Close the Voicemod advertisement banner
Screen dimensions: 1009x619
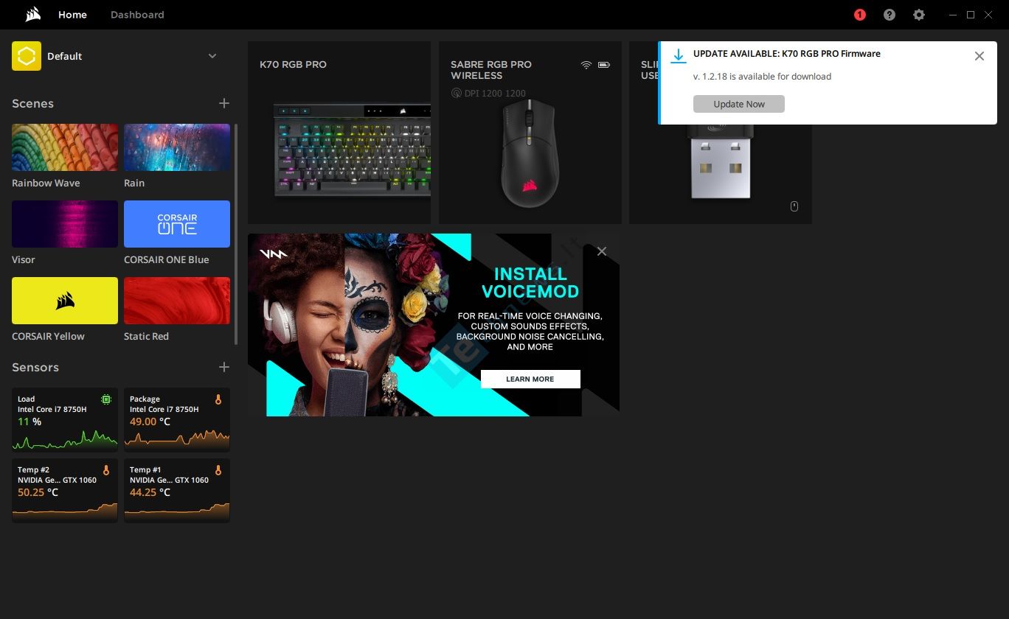pyautogui.click(x=602, y=251)
